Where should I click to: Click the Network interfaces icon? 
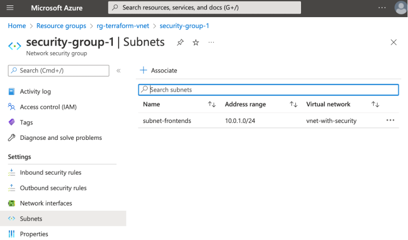coord(11,203)
